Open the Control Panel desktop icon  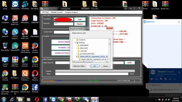(5, 61)
